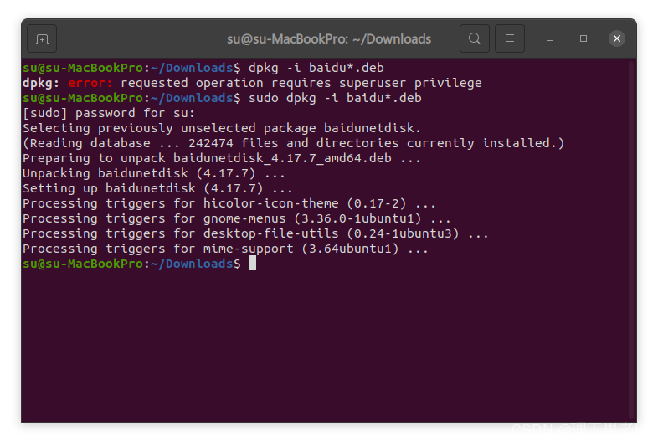Click the '[sudo] password for su:' line
This screenshot has width=658, height=446.
coord(109,113)
